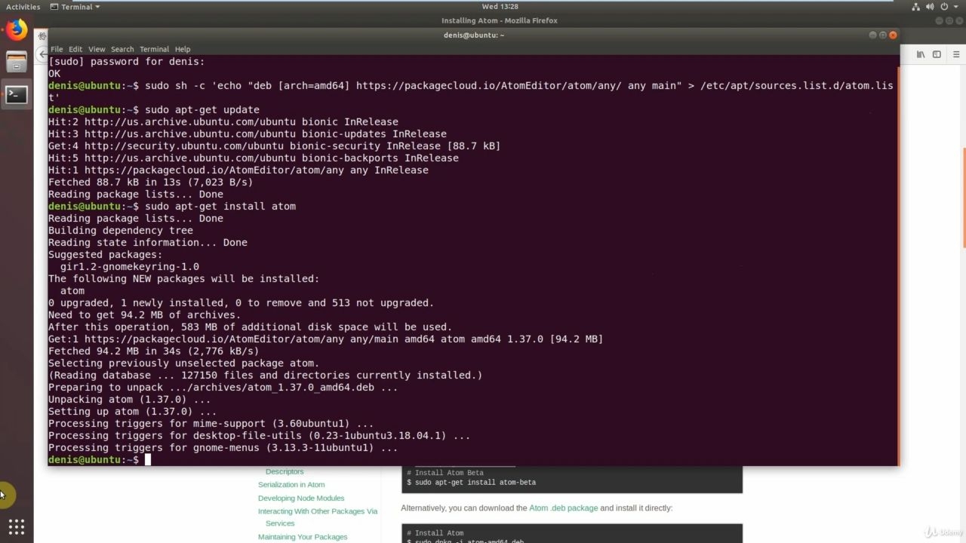
Task: Click the Descriptors link in Firefox sidebar
Action: [x=285, y=472]
